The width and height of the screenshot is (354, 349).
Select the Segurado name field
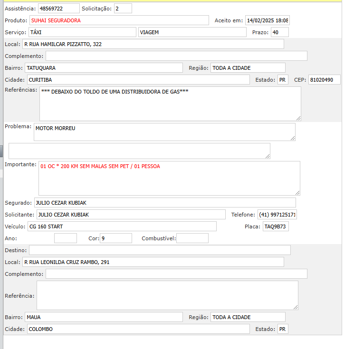165,203
